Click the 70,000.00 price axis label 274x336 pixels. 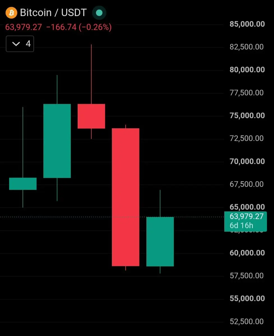point(247,161)
